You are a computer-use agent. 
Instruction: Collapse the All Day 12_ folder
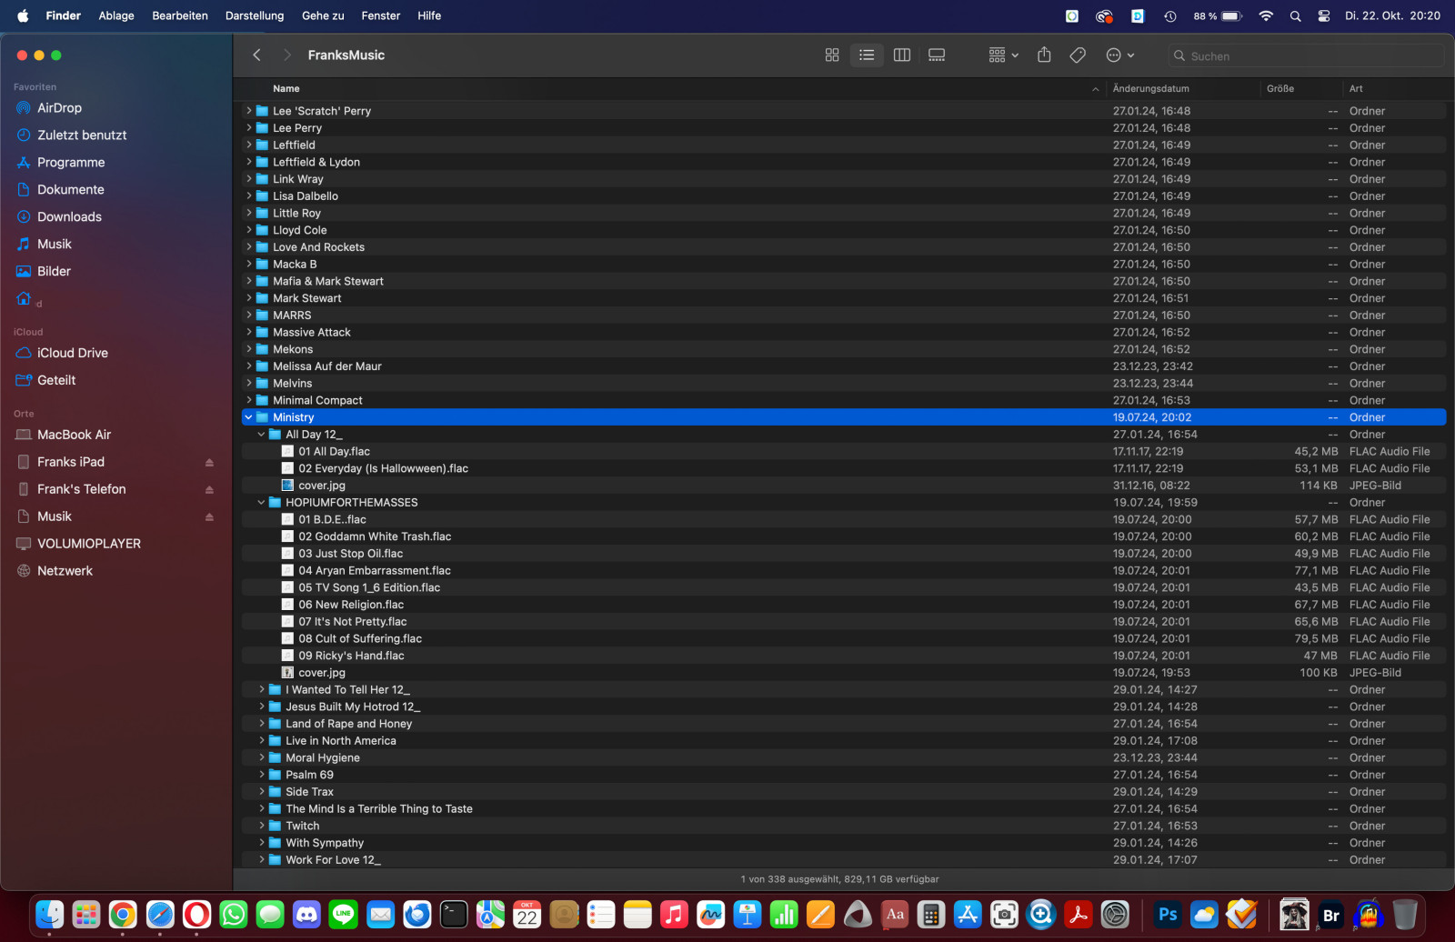coord(261,435)
